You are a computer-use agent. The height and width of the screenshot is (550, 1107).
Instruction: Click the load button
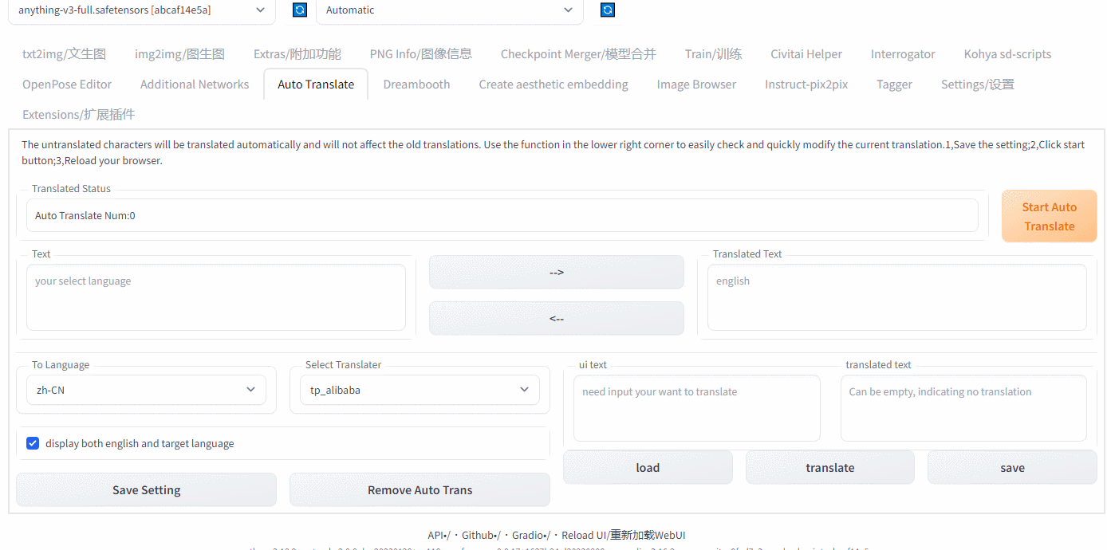click(x=647, y=468)
